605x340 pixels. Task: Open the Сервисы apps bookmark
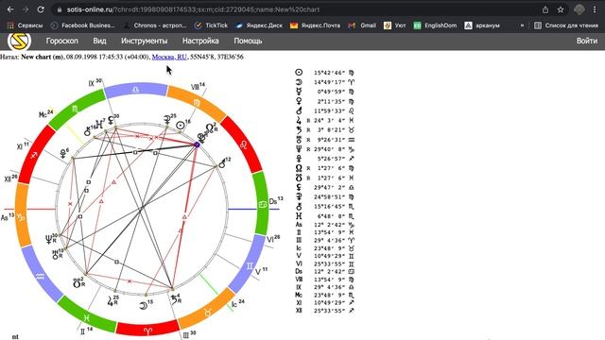[25, 25]
